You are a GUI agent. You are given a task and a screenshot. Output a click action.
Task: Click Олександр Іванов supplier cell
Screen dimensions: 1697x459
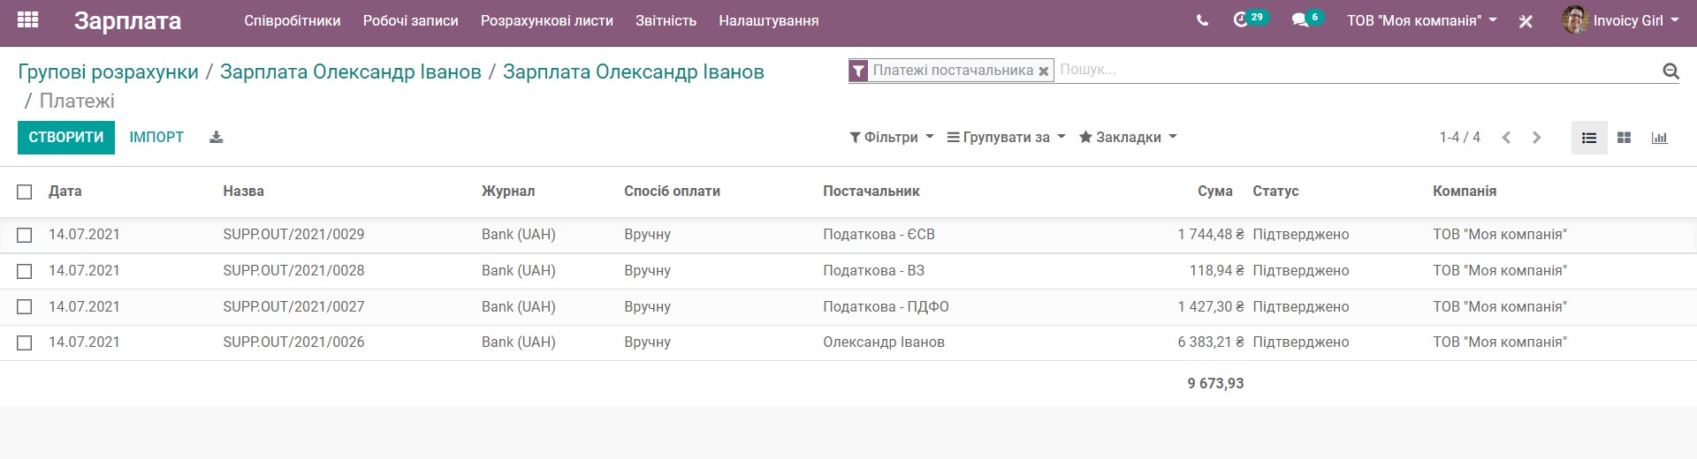coord(884,342)
